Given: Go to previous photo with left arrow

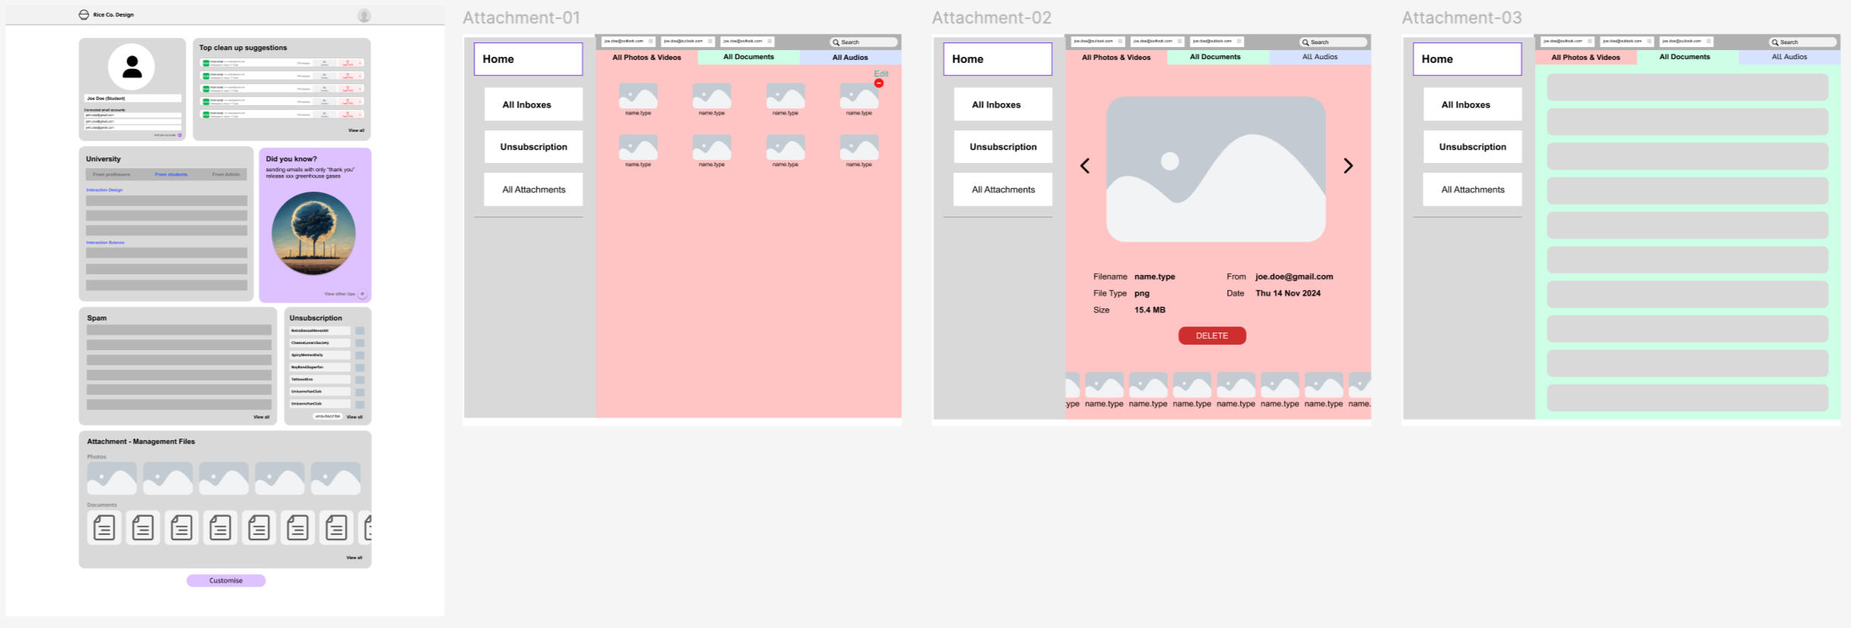Looking at the screenshot, I should coord(1085,166).
